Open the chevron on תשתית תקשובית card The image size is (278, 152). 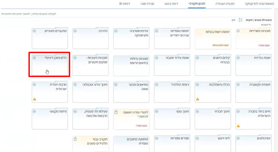pos(238,85)
